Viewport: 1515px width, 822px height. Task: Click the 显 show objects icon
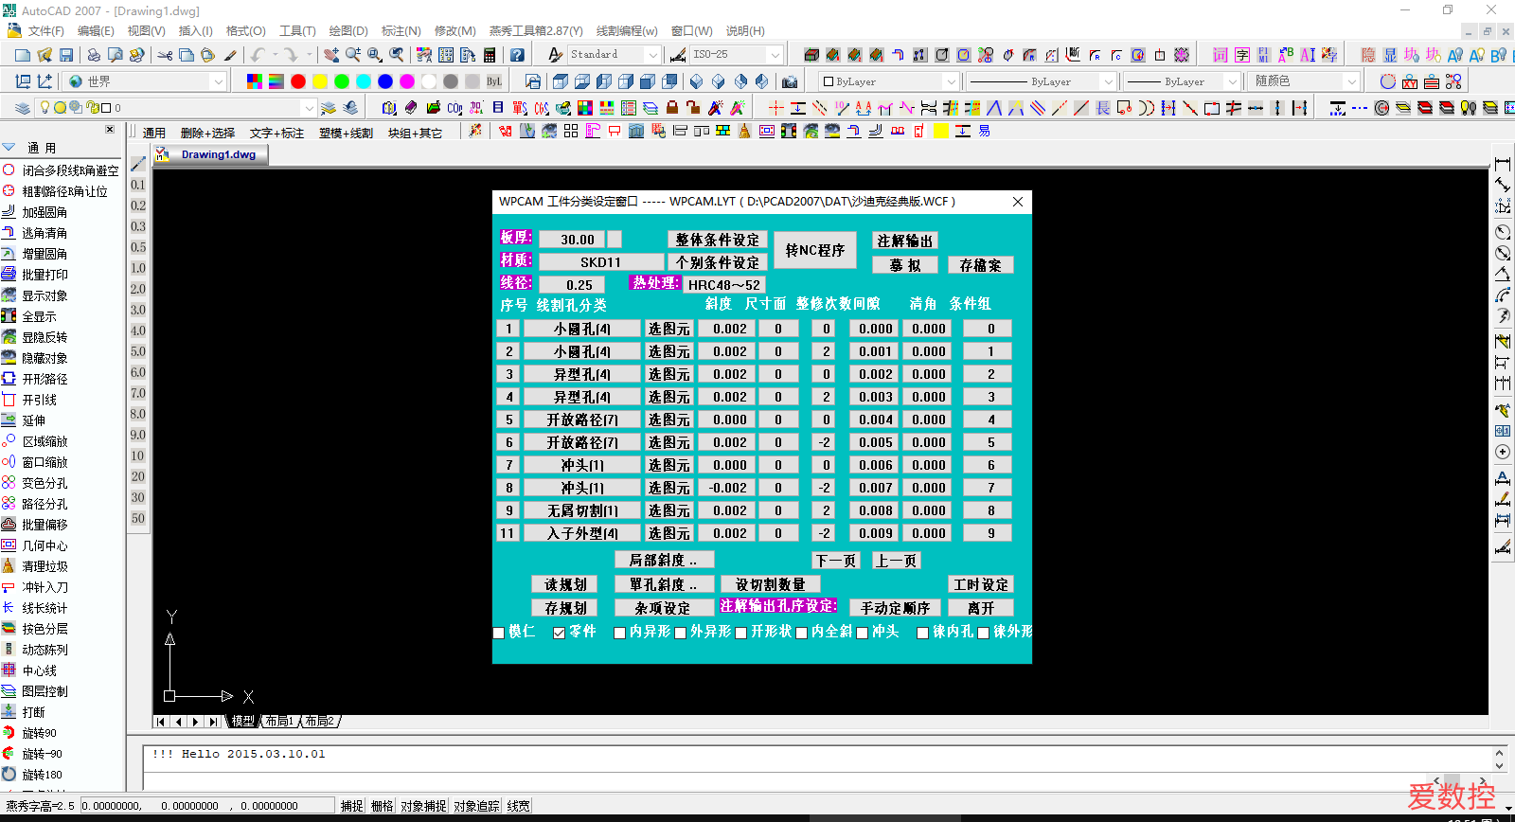tap(1390, 55)
